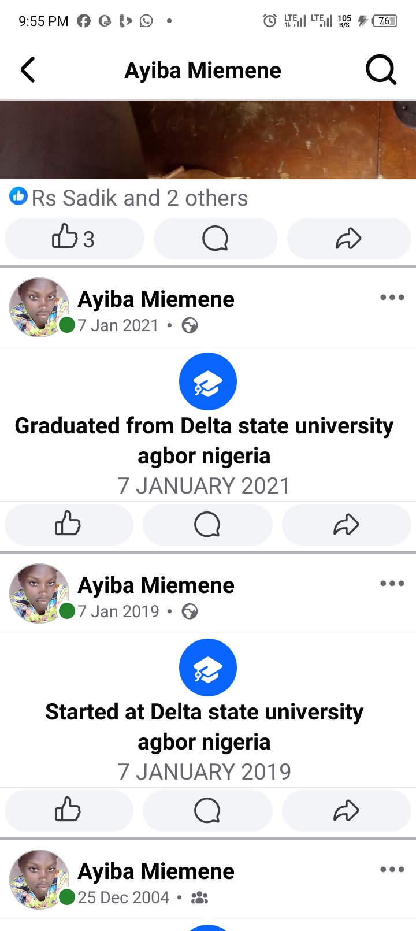
Task: Tap the graduation cap icon on the Started post
Action: (208, 667)
